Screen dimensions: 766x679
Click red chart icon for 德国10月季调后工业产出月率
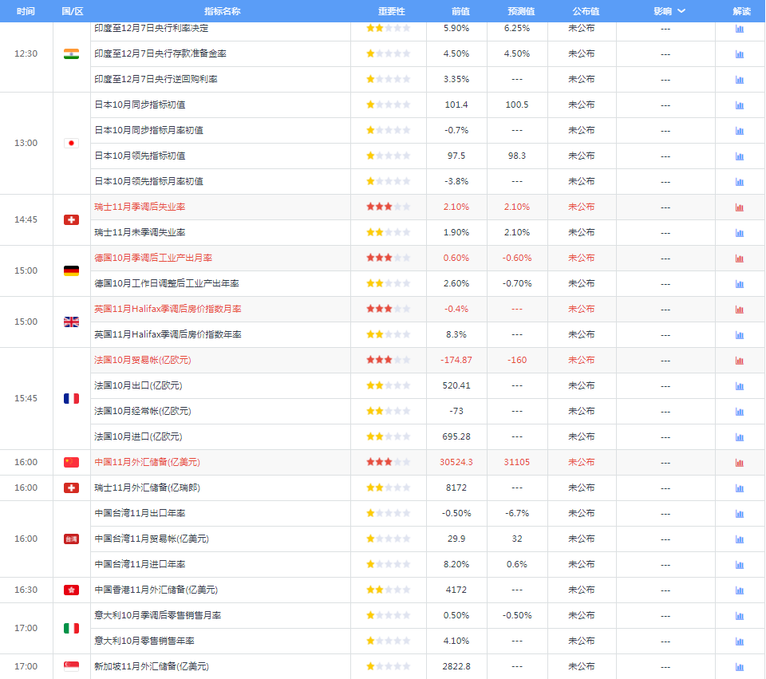(739, 259)
